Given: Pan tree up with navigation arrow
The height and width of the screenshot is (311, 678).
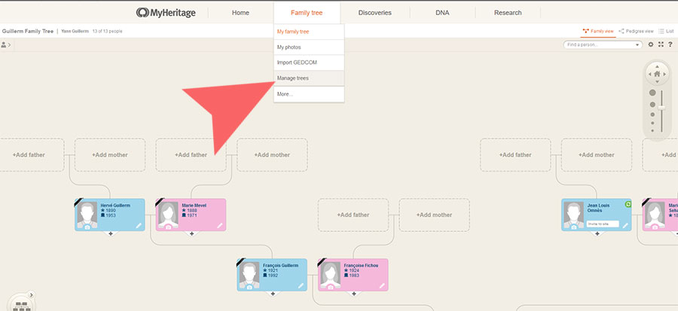Looking at the screenshot, I should [657, 66].
